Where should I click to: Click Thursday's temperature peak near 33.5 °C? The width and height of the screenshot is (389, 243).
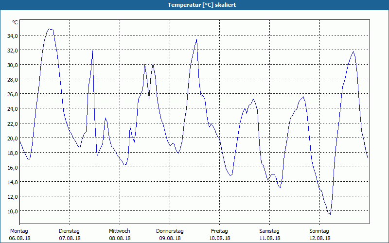click(x=196, y=39)
